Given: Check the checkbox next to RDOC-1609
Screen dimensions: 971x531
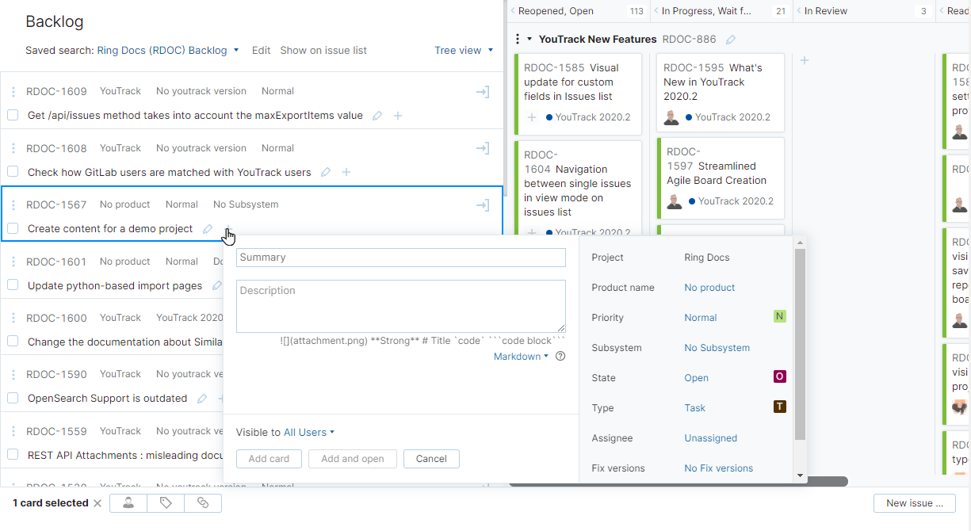Looking at the screenshot, I should coord(13,115).
